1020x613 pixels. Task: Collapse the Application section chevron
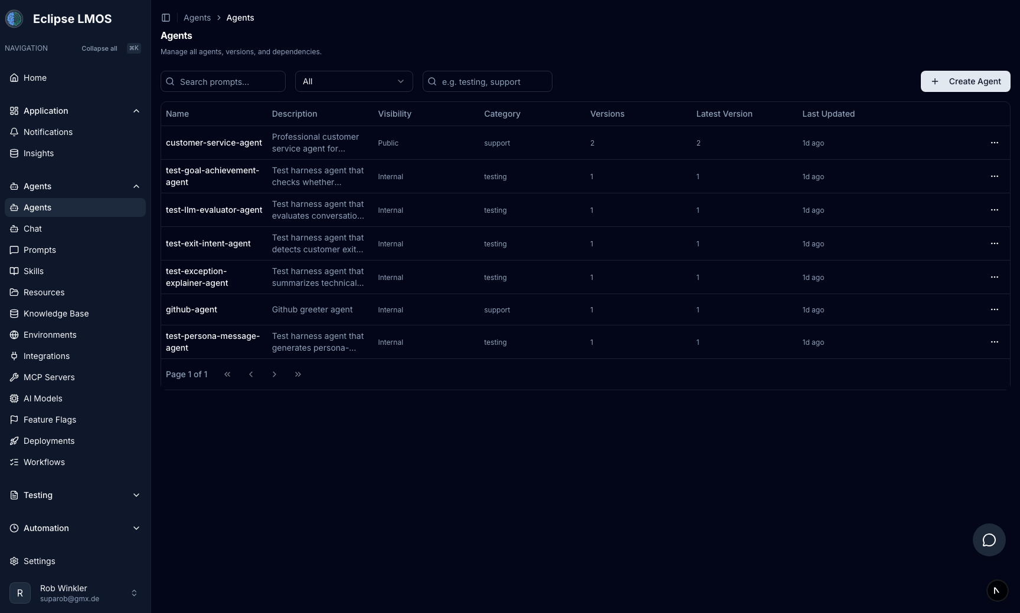[x=136, y=111]
